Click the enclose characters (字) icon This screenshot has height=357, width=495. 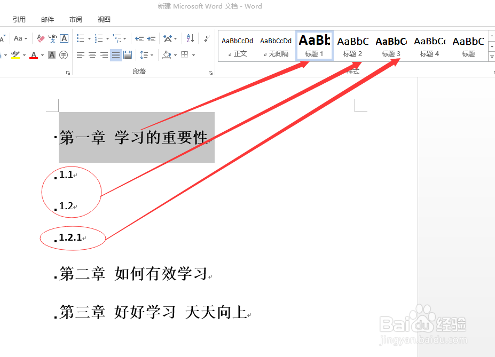(x=62, y=55)
